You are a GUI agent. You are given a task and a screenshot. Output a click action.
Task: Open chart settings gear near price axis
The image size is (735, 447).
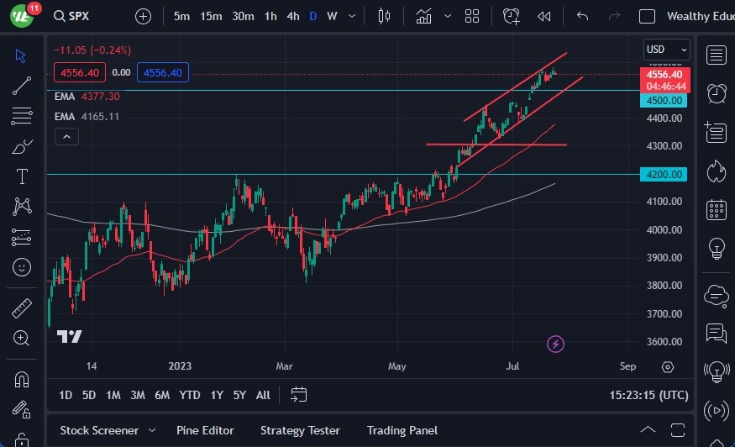(668, 367)
